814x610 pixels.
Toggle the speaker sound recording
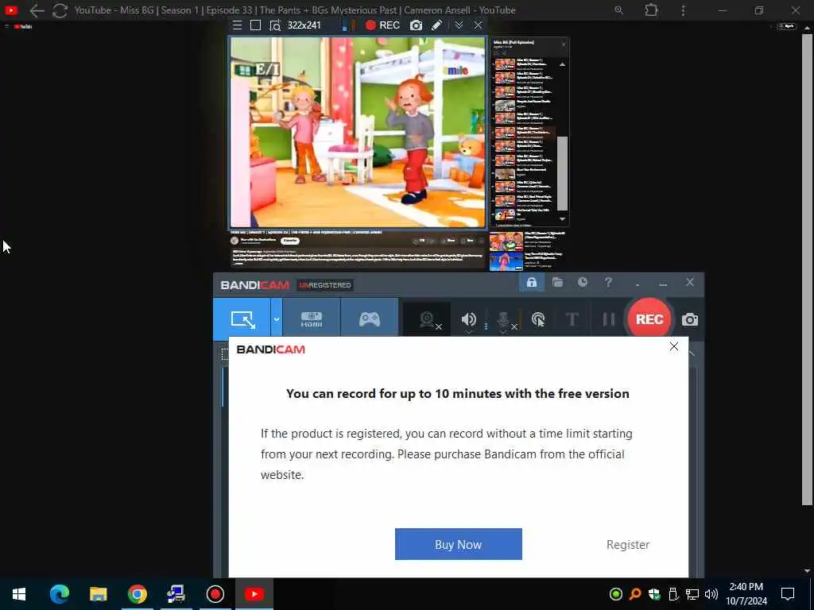point(468,319)
